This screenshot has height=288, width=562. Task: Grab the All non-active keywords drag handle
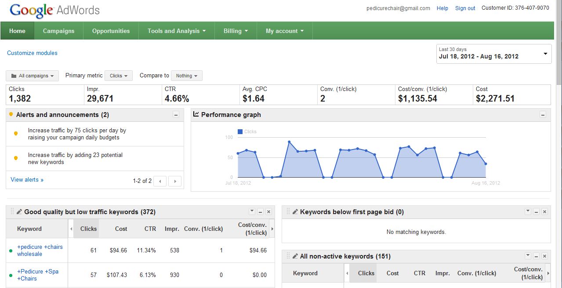288,256
